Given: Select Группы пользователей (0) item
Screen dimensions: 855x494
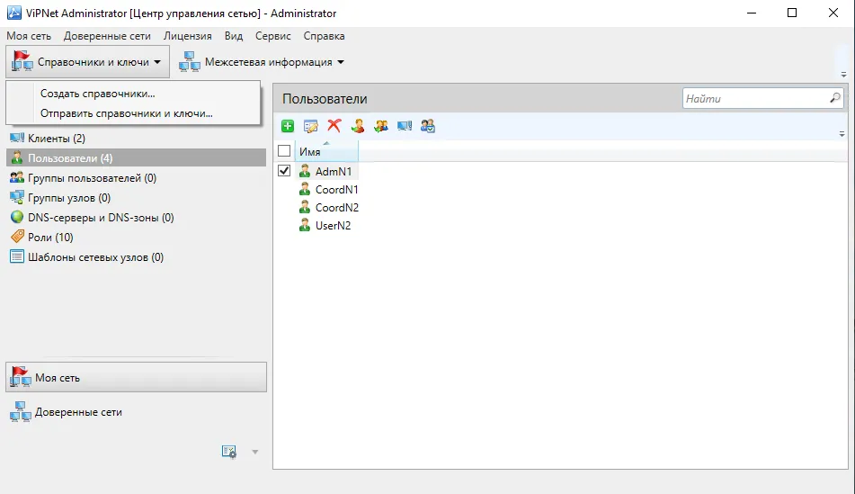Looking at the screenshot, I should point(137,177).
